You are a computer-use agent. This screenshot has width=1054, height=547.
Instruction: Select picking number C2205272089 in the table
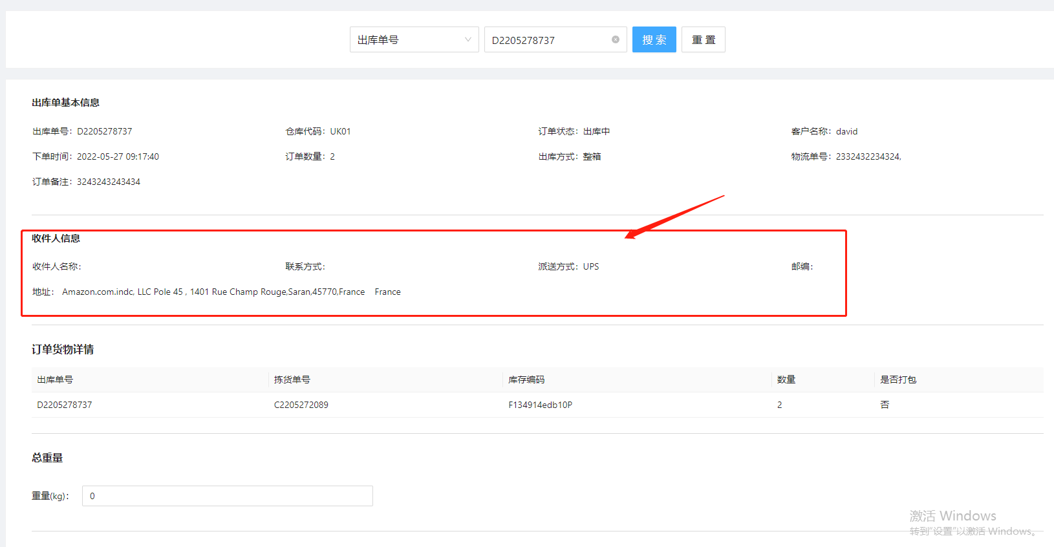(x=301, y=405)
